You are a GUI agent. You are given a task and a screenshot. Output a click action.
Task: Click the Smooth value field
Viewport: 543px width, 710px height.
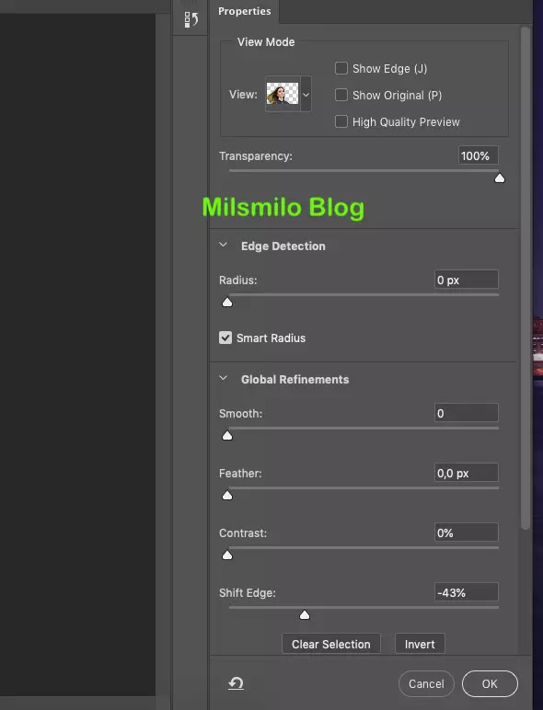click(467, 413)
